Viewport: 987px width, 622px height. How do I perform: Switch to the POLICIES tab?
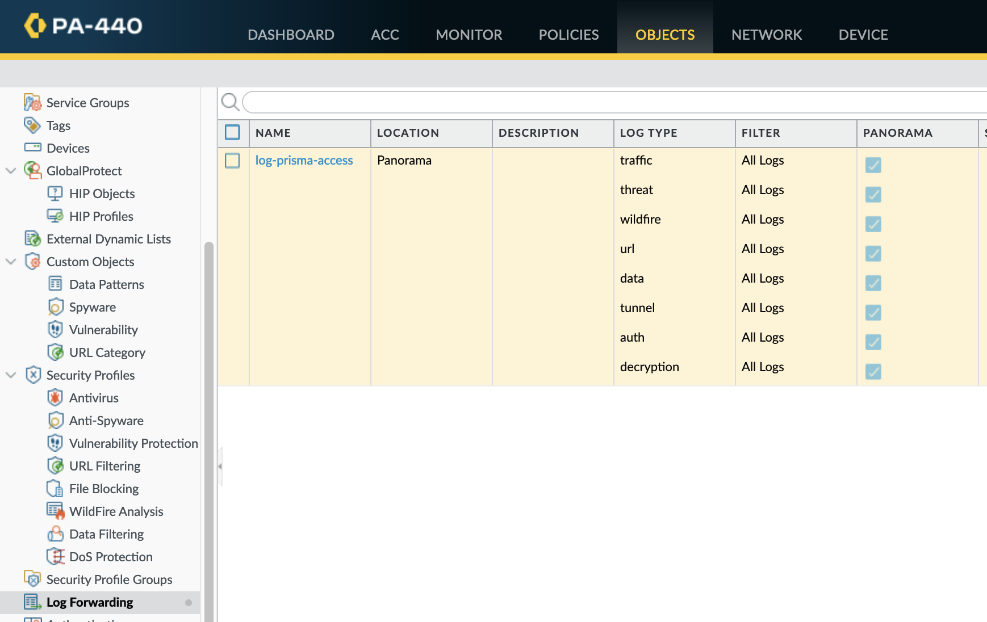569,35
